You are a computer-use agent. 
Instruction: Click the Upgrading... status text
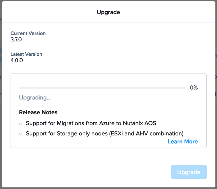(x=35, y=98)
